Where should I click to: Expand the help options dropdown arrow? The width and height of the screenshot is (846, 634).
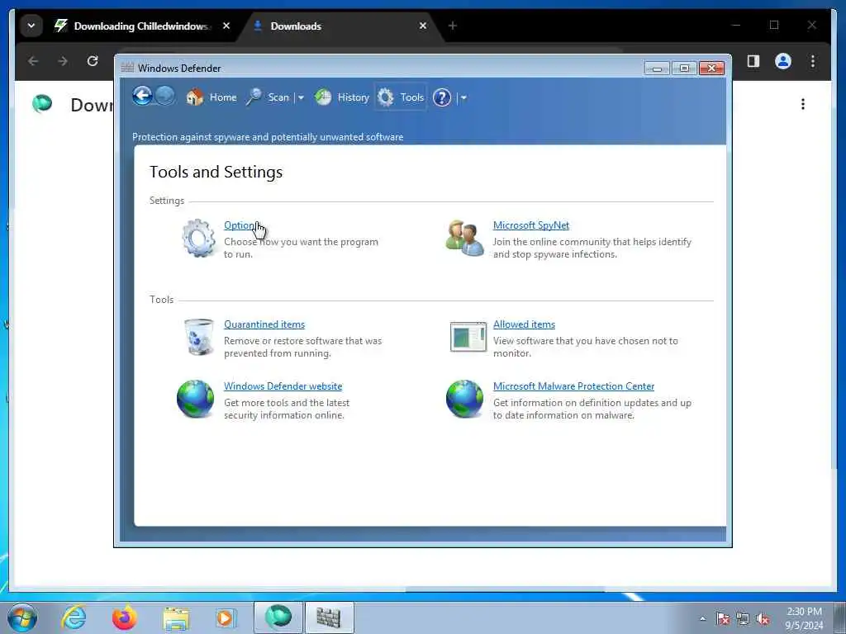pyautogui.click(x=463, y=98)
